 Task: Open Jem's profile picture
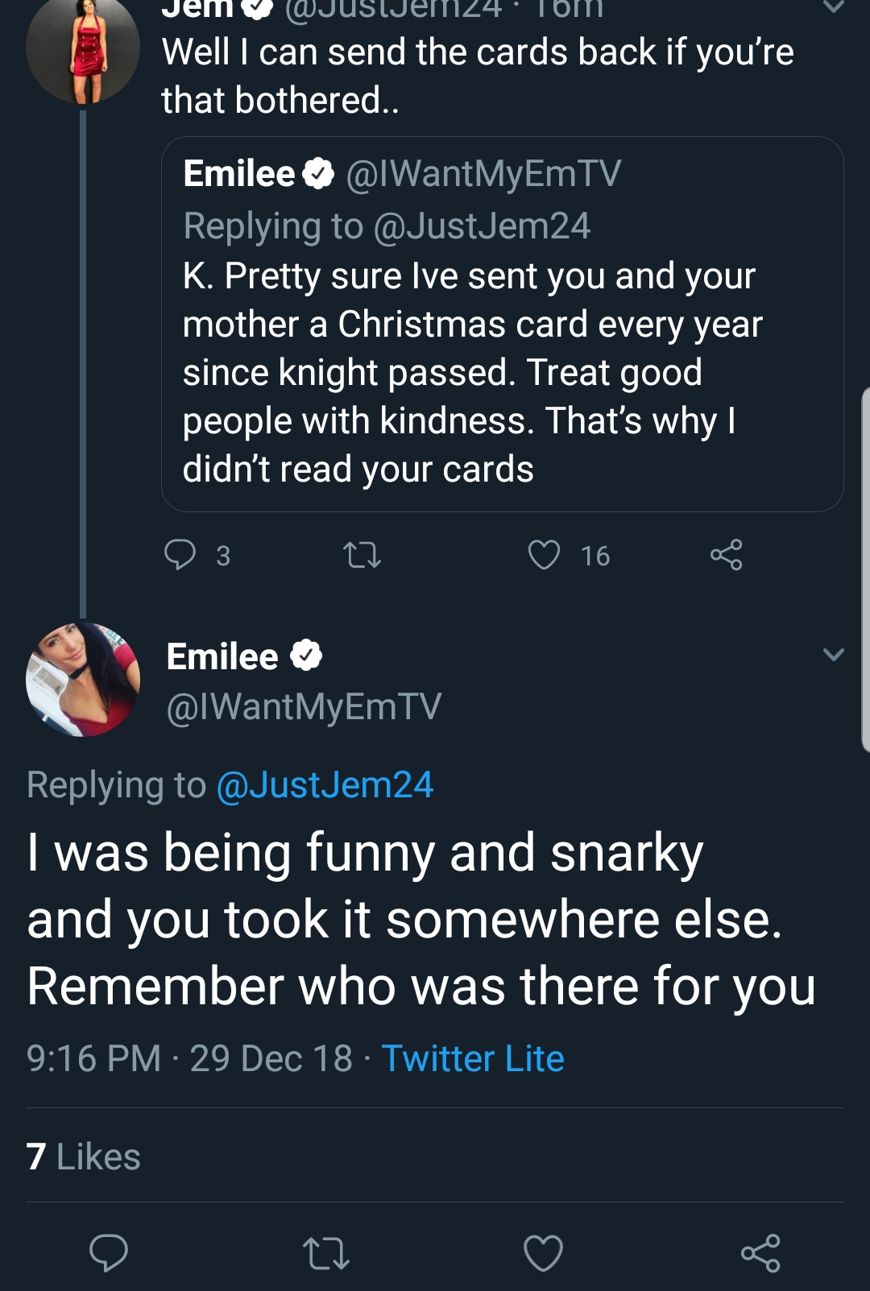(x=83, y=48)
